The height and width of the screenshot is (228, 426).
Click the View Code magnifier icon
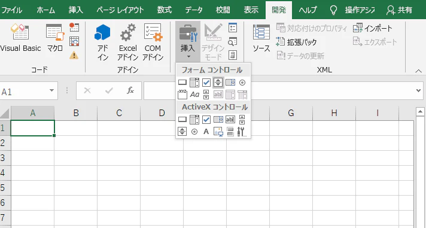[233, 41]
